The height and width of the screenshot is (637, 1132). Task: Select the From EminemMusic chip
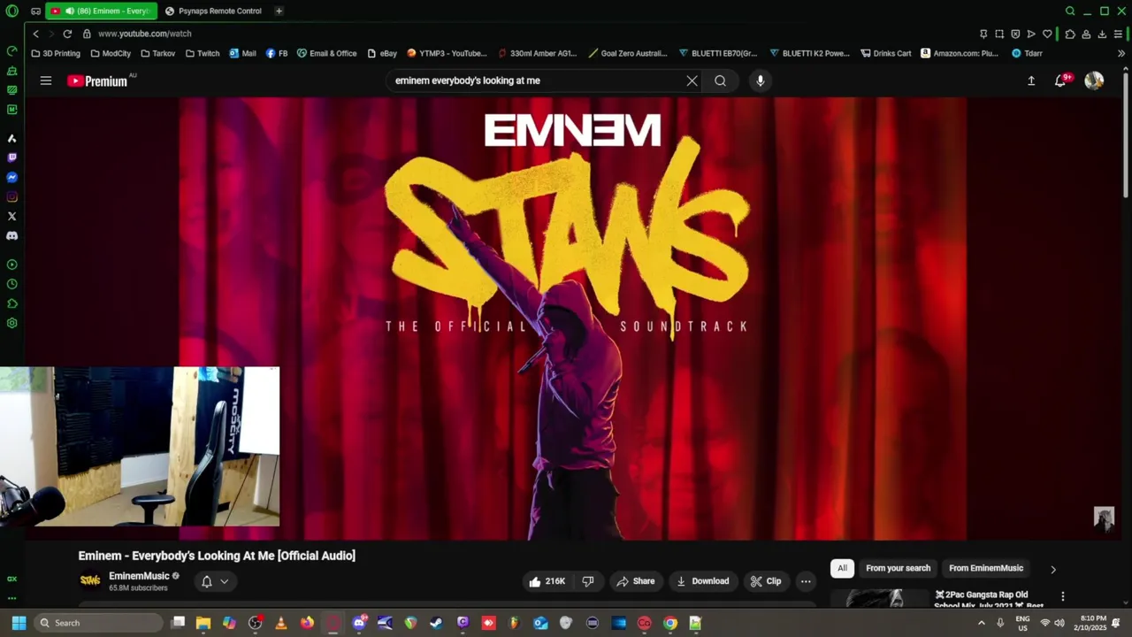click(x=986, y=568)
